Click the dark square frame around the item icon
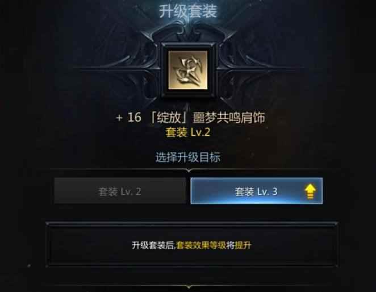The width and height of the screenshot is (376, 292). click(x=188, y=70)
